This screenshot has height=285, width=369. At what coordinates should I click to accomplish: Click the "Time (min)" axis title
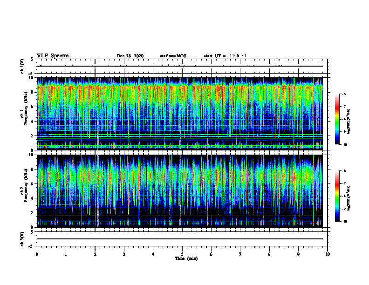186,258
